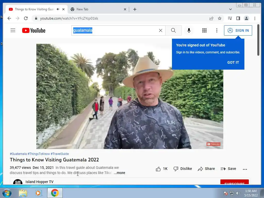Image resolution: width=264 pixels, height=198 pixels.
Task: Open the Windows Start menu orb
Action: [7, 193]
